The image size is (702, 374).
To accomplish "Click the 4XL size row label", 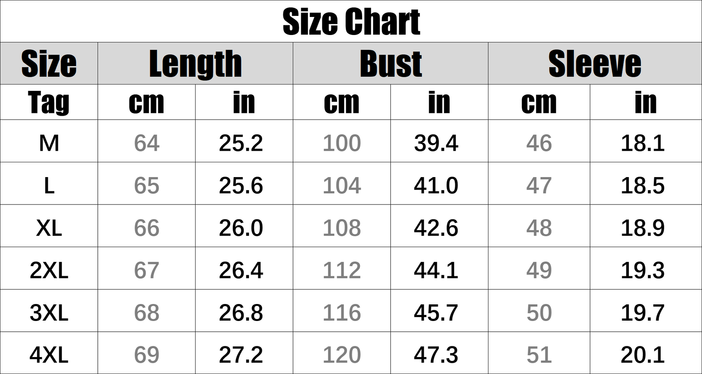I will point(49,355).
